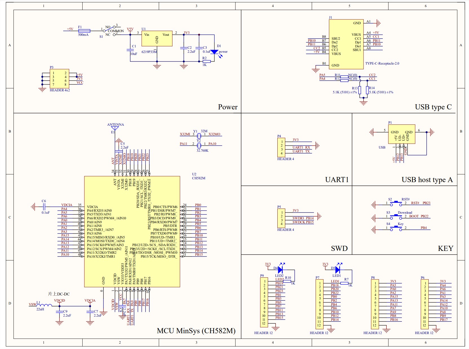This screenshot has height=349, width=469.
Task: Select the 'SWDCK PB15' net label
Action: [x=303, y=222]
